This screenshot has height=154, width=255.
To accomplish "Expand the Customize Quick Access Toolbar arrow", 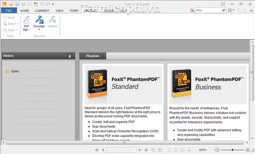I will [53, 4].
